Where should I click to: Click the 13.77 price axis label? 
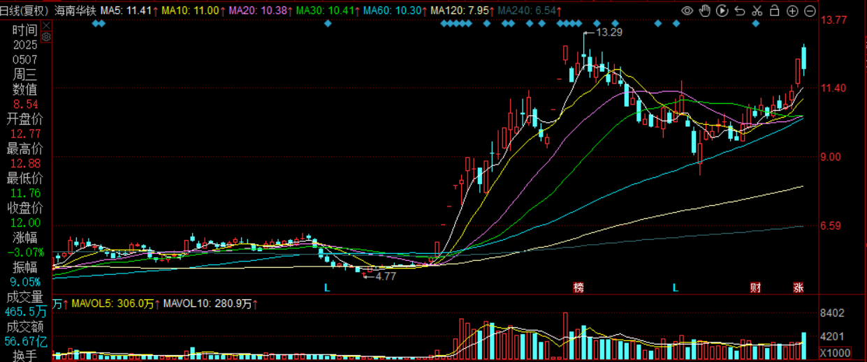click(x=835, y=20)
